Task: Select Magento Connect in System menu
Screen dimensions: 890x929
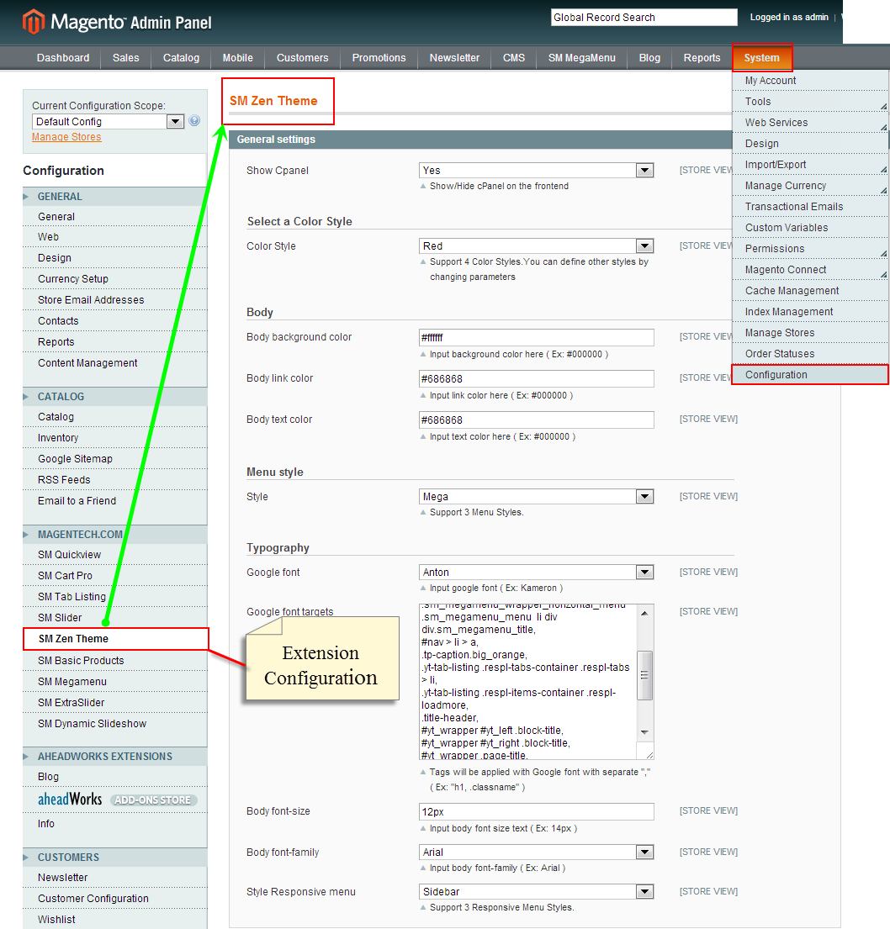Action: (x=810, y=270)
